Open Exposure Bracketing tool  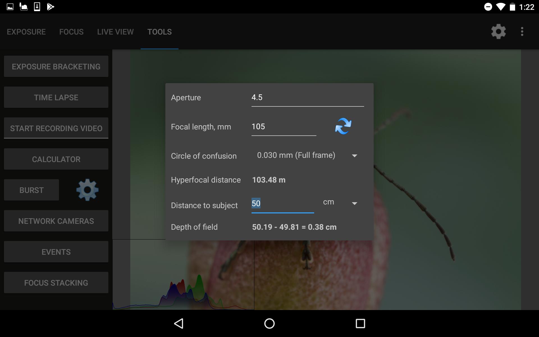pyautogui.click(x=56, y=66)
